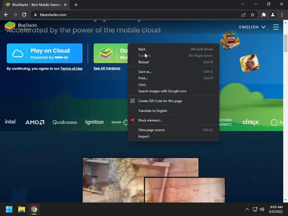Click the Ignition partner logo
Screen dimensions: 288x216
coord(94,122)
